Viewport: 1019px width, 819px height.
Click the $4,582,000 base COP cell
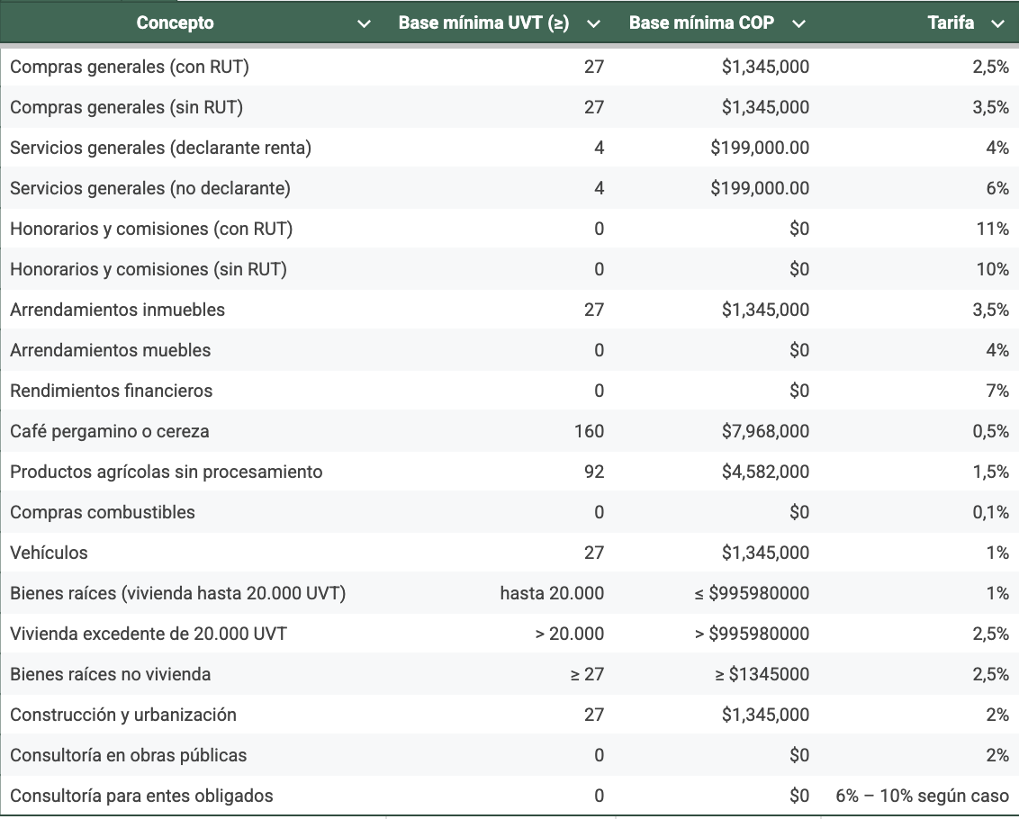[765, 472]
